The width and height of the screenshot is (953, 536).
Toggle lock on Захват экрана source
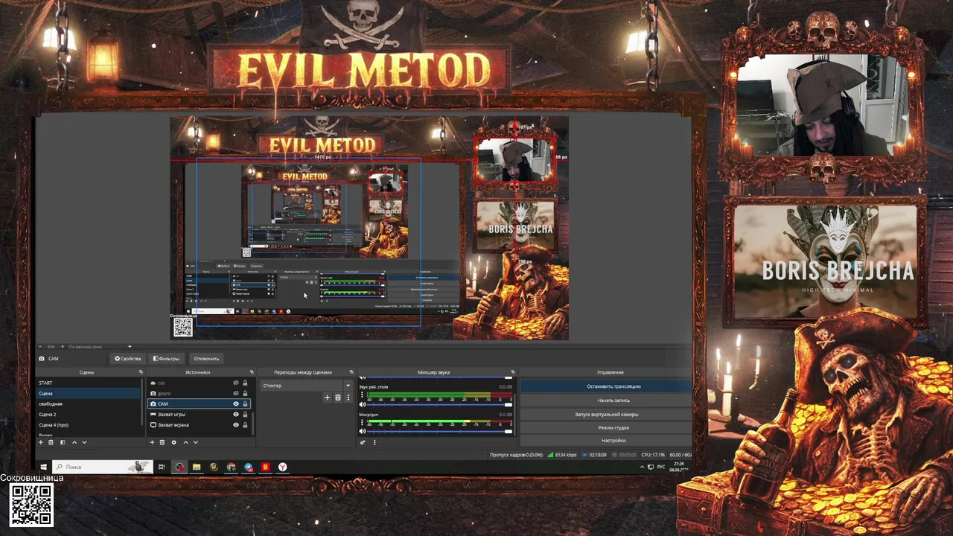point(245,425)
